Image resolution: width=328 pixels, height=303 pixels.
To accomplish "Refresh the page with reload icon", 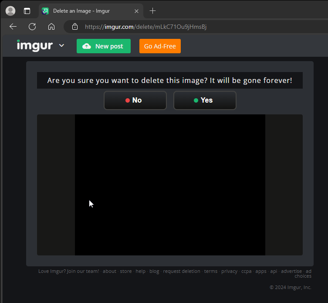I will click(x=32, y=27).
